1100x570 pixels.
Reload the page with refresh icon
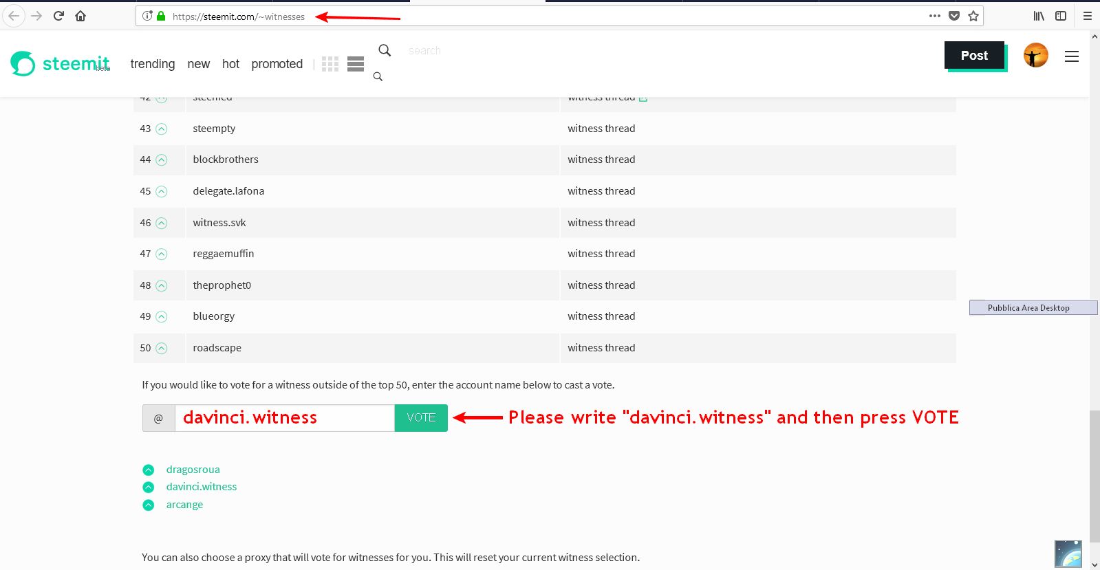pyautogui.click(x=58, y=16)
